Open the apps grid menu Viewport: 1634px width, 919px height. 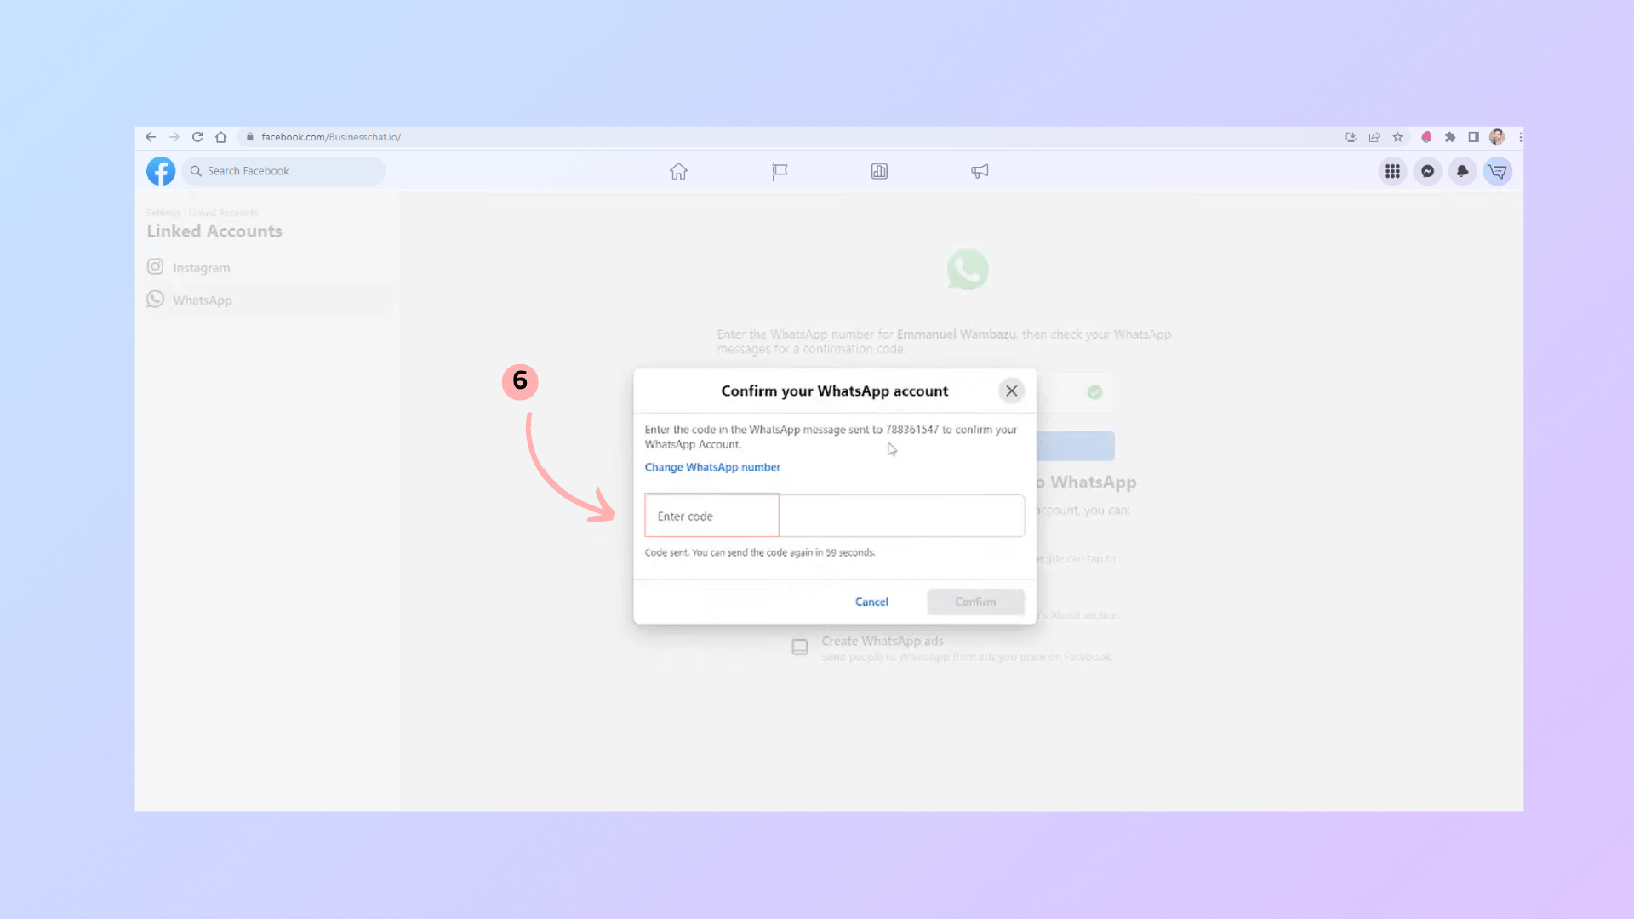point(1392,171)
